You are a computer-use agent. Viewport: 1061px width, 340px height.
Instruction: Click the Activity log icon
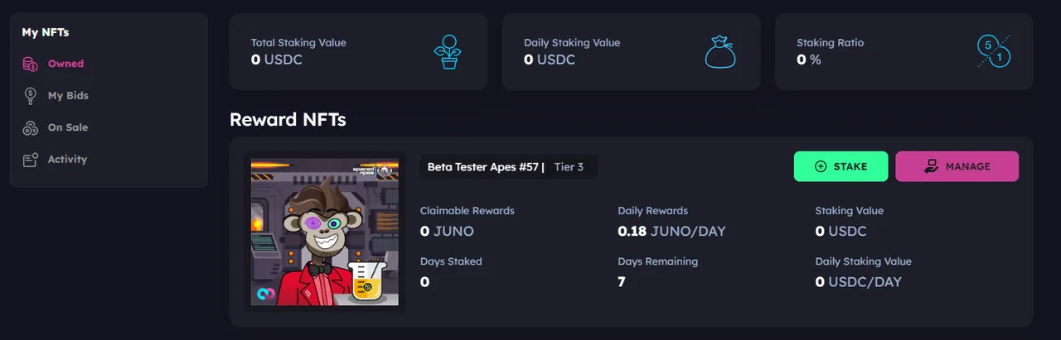point(30,160)
